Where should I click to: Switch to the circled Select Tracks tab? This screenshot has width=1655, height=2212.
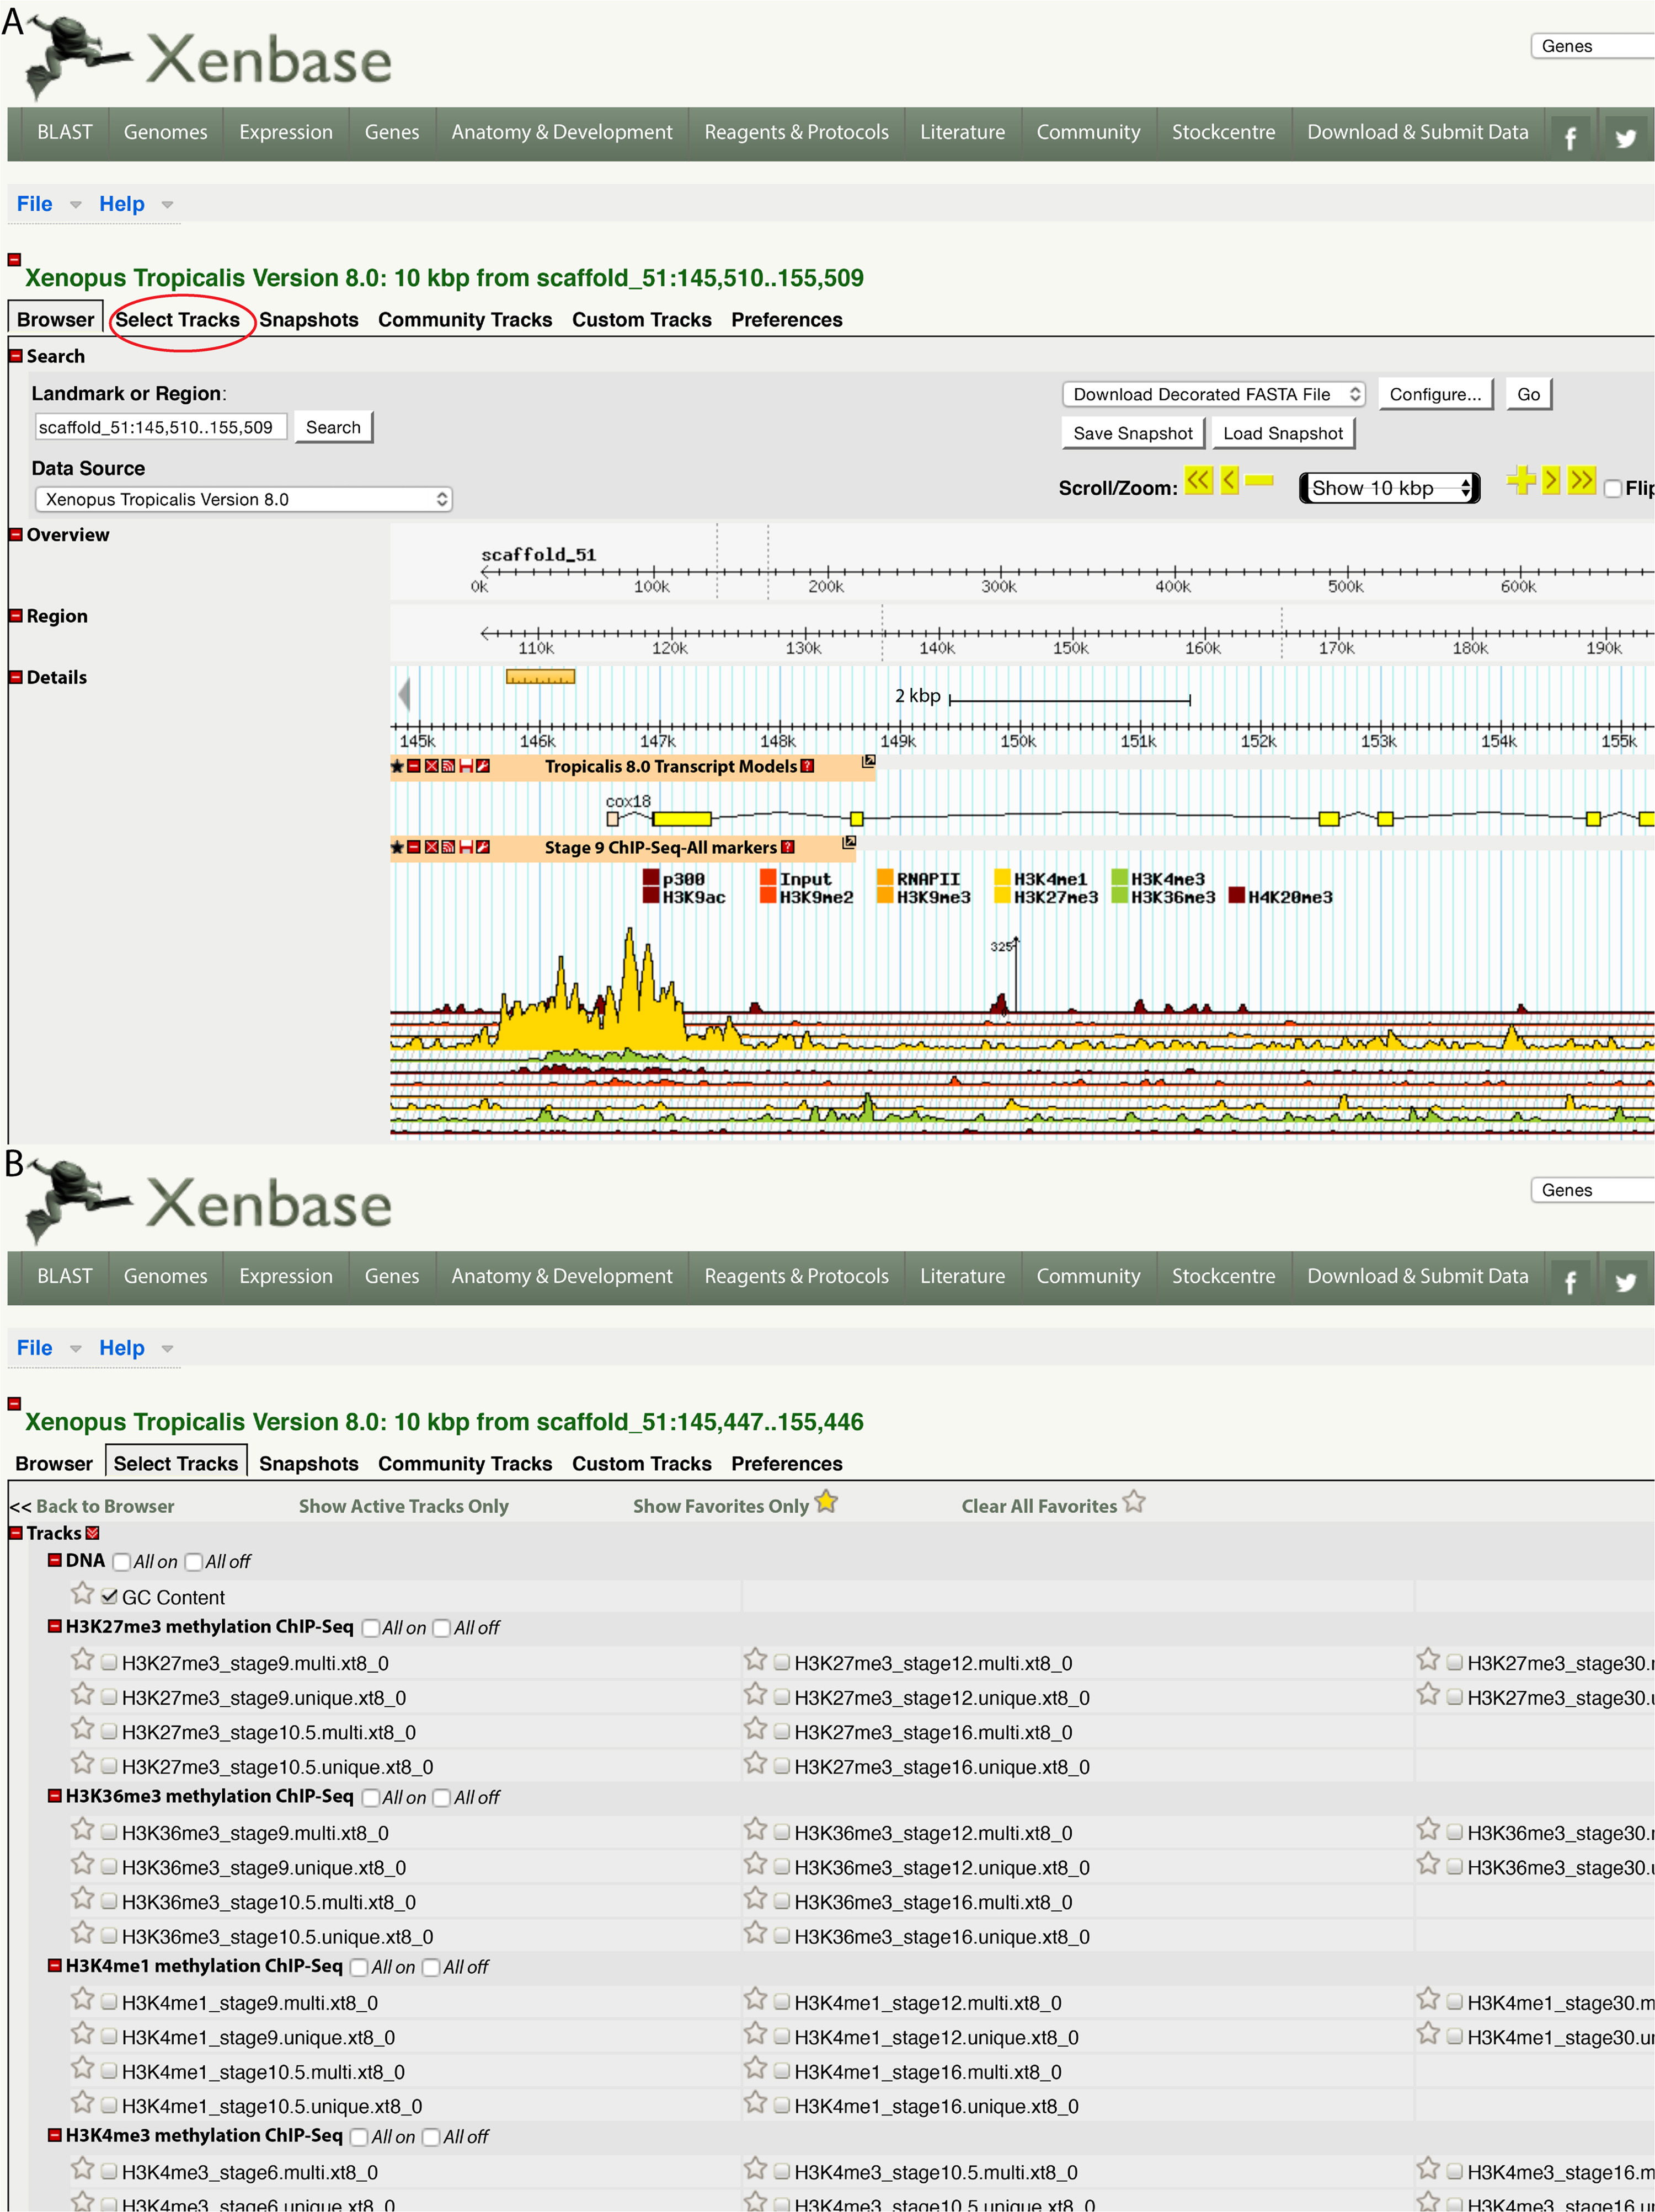tap(177, 320)
